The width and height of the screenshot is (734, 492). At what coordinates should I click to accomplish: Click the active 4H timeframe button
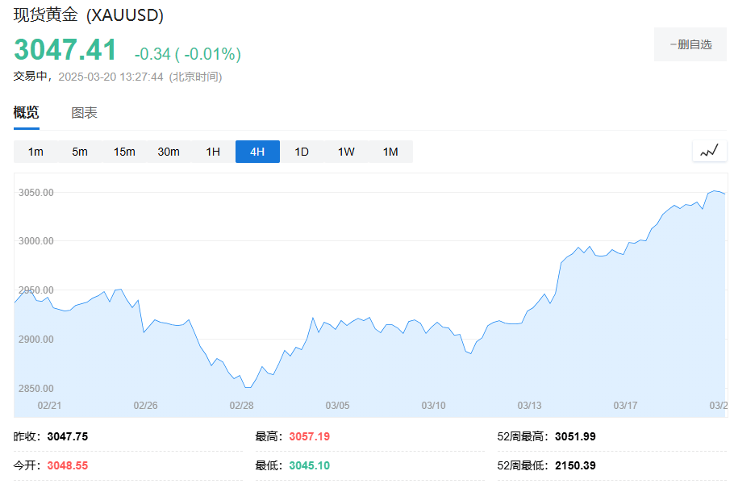pyautogui.click(x=257, y=152)
